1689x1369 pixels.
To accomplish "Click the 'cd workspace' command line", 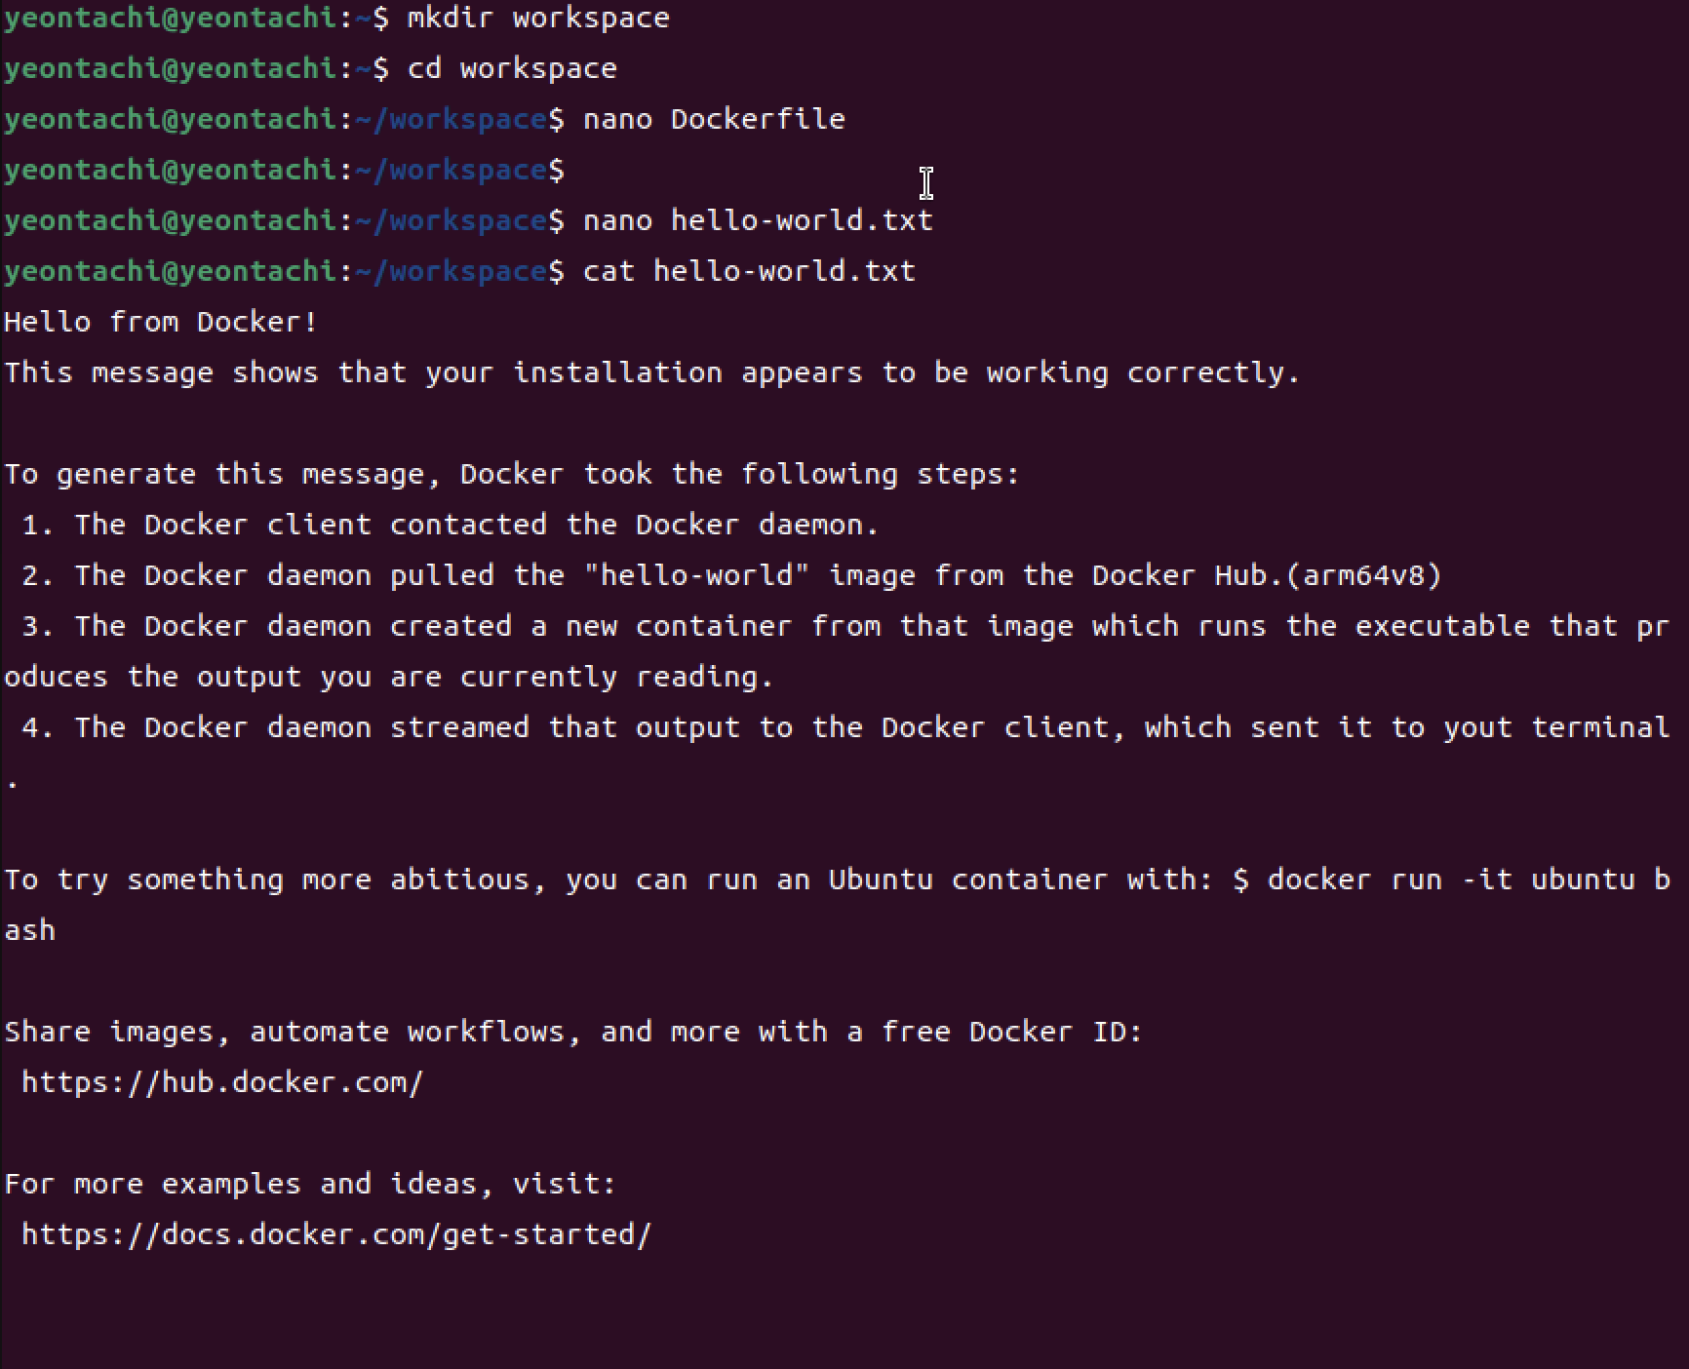I will (x=311, y=68).
